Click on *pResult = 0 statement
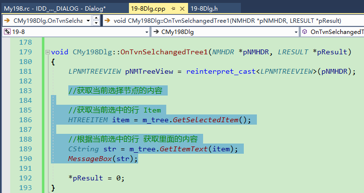The width and height of the screenshot is (364, 193). [x=96, y=178]
